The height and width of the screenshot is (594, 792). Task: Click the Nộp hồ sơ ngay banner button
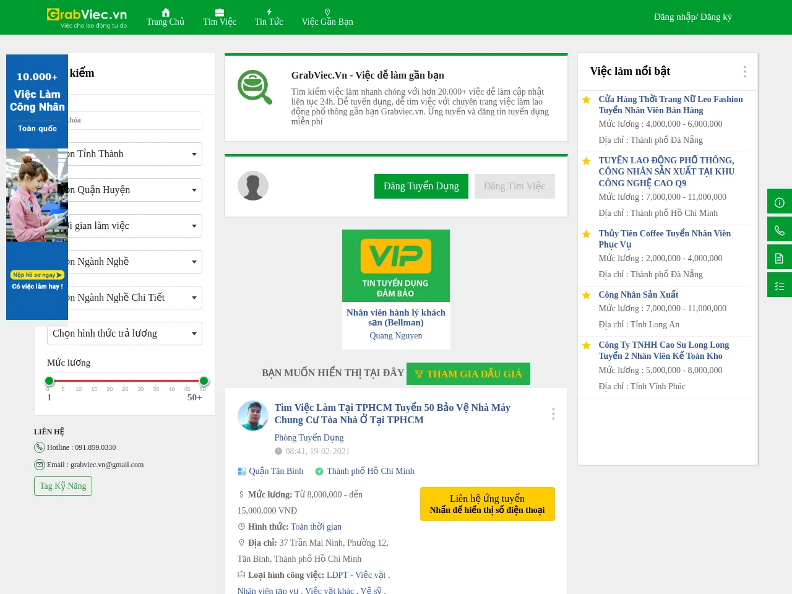[37, 275]
